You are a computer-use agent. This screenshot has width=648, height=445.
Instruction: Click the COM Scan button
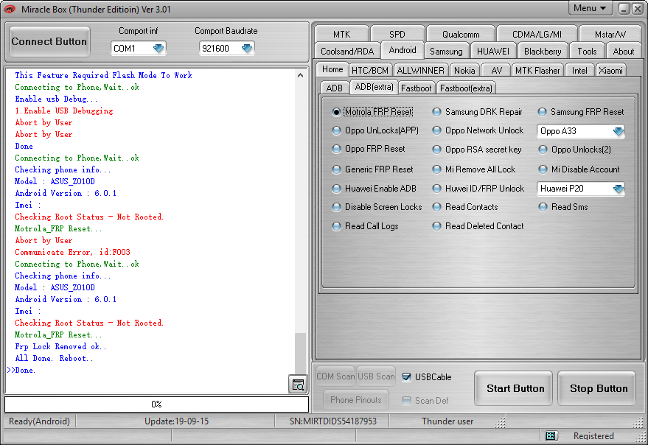click(335, 376)
